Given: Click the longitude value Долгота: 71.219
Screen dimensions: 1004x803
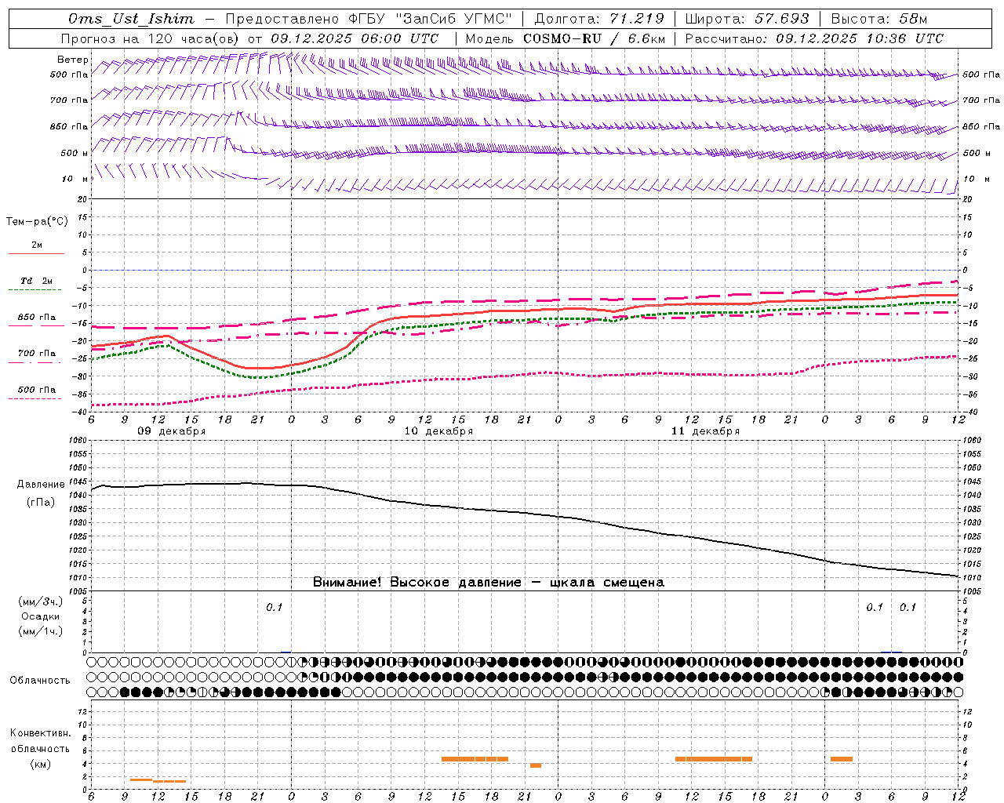Looking at the screenshot, I should click(599, 19).
